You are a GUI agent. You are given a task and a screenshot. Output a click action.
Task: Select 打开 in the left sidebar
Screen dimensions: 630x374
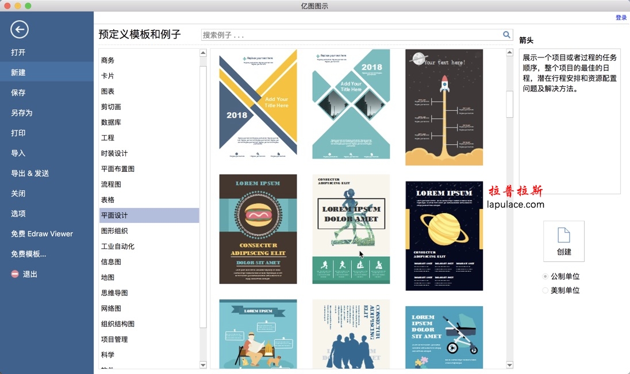click(x=18, y=52)
